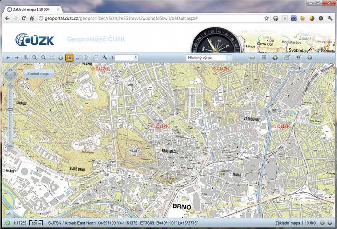Click the zoom slider handle
The height and width of the screenshot is (229, 337).
click(x=10, y=109)
